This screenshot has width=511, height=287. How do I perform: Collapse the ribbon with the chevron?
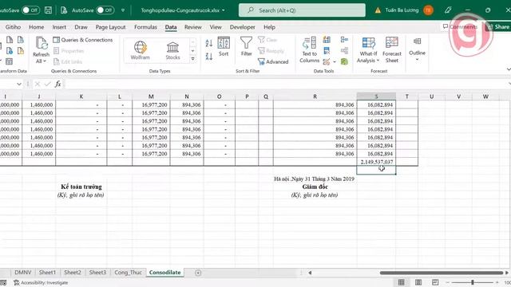(509, 69)
